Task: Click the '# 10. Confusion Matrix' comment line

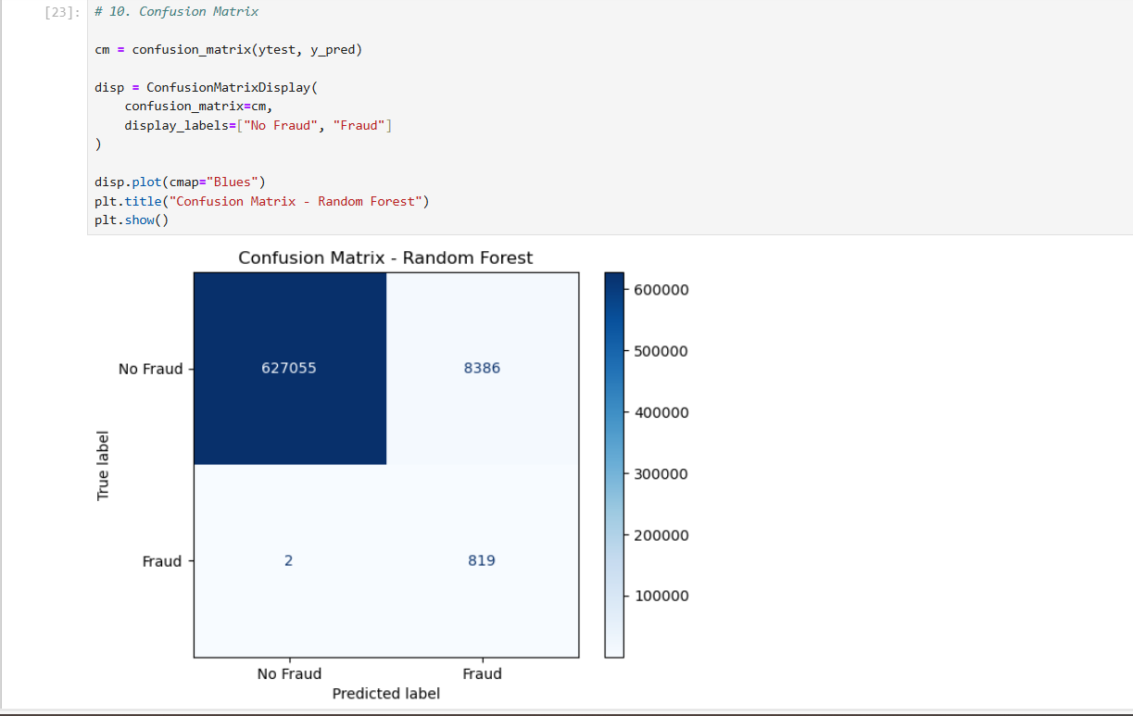Action: coord(176,12)
